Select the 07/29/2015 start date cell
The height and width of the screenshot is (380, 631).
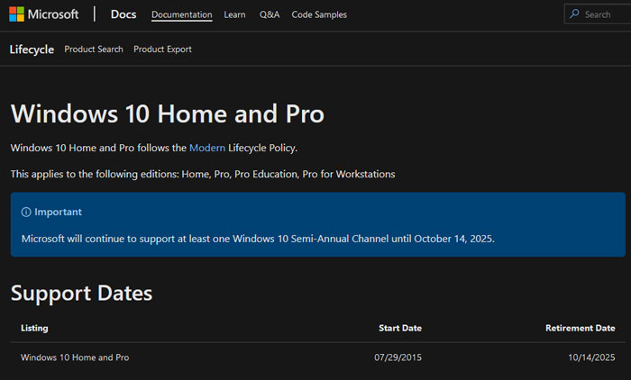coord(398,357)
